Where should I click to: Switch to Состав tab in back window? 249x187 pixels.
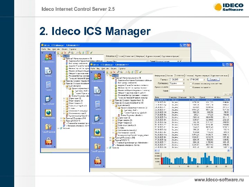pyautogui.click(x=121, y=56)
